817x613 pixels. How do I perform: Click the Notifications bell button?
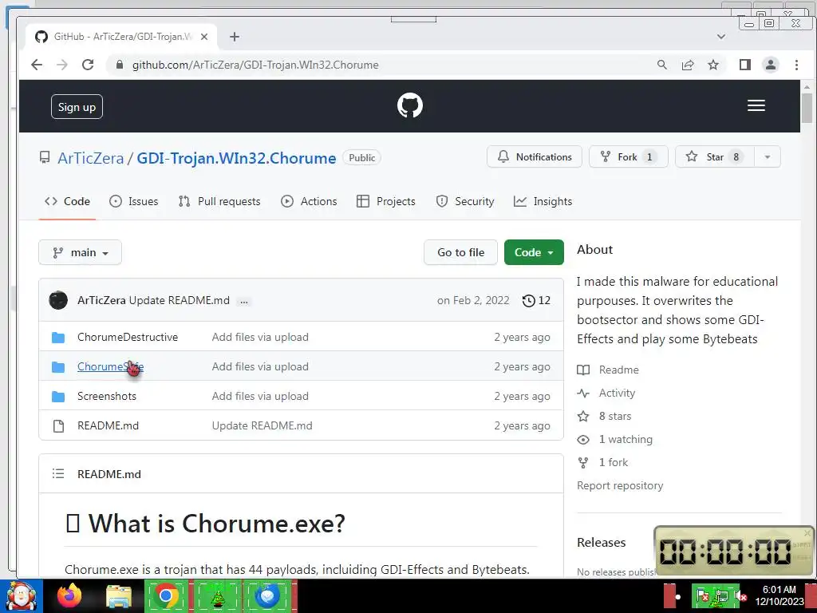(x=534, y=157)
